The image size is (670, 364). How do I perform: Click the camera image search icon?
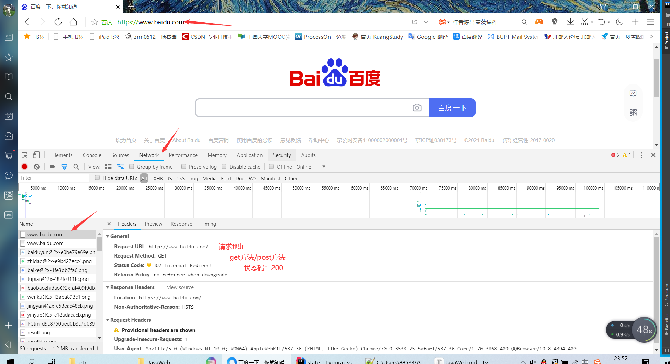pos(417,108)
